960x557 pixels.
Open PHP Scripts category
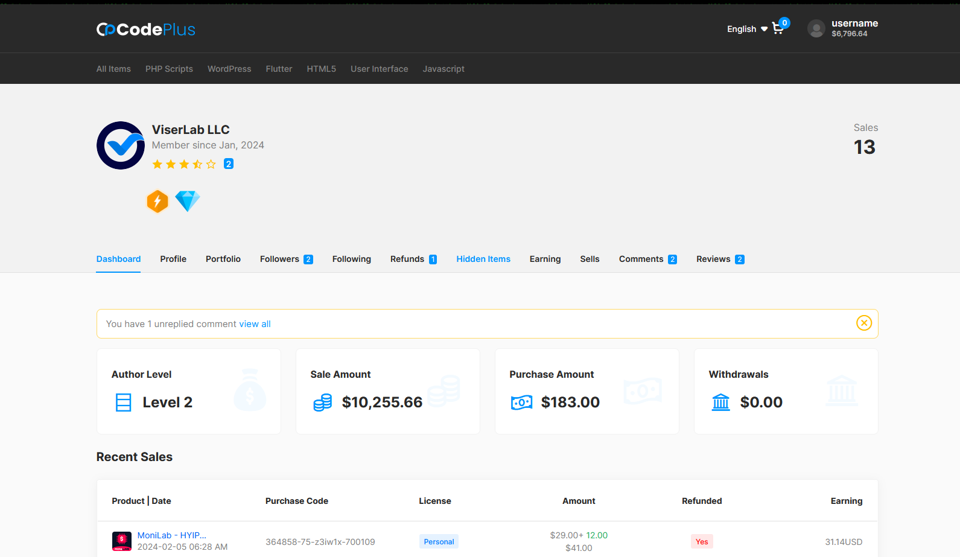169,69
